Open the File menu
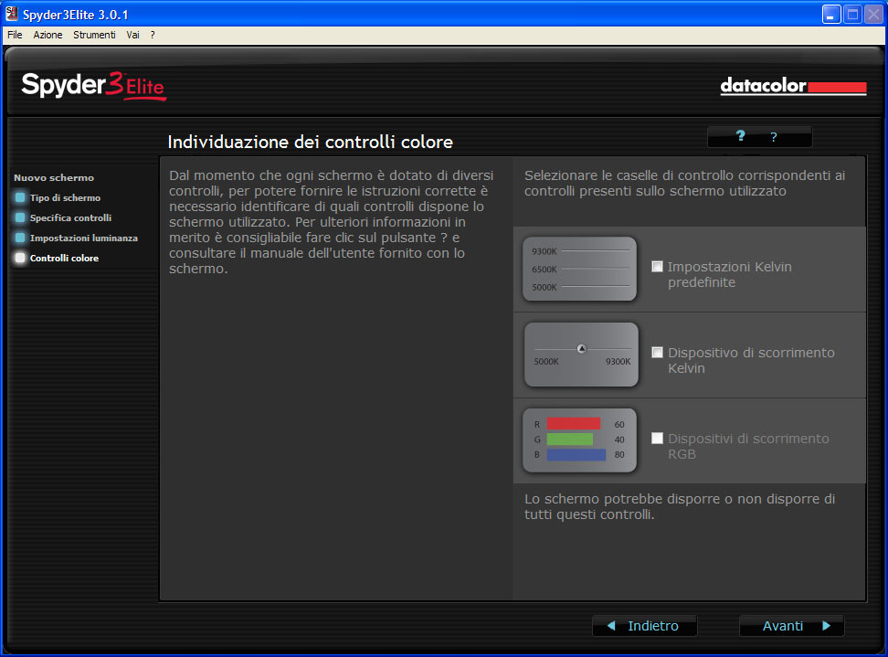 15,35
